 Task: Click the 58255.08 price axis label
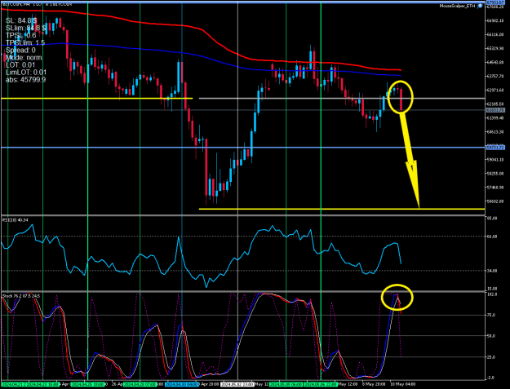494,174
